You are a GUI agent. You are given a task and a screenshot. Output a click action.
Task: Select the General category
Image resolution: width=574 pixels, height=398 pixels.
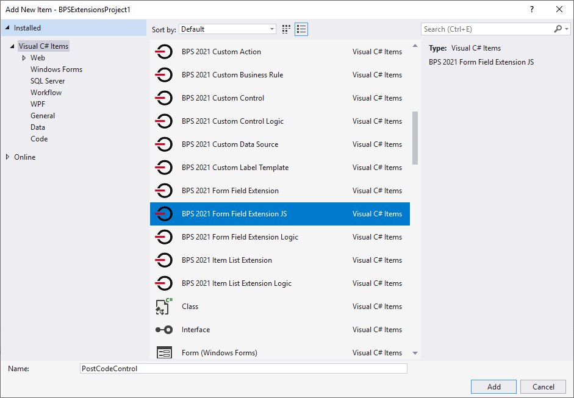[43, 116]
